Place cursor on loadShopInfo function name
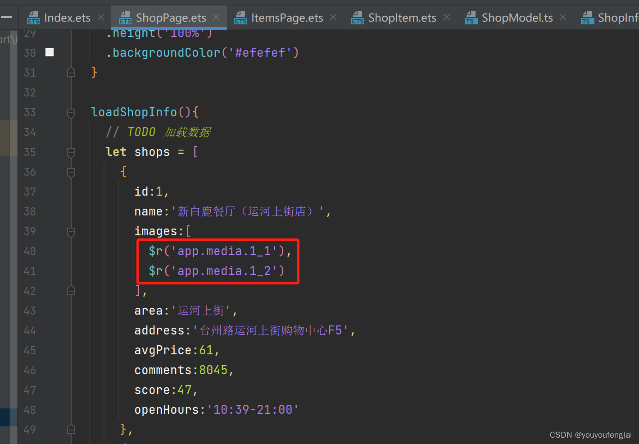Screen dimensions: 639x444 pos(134,112)
